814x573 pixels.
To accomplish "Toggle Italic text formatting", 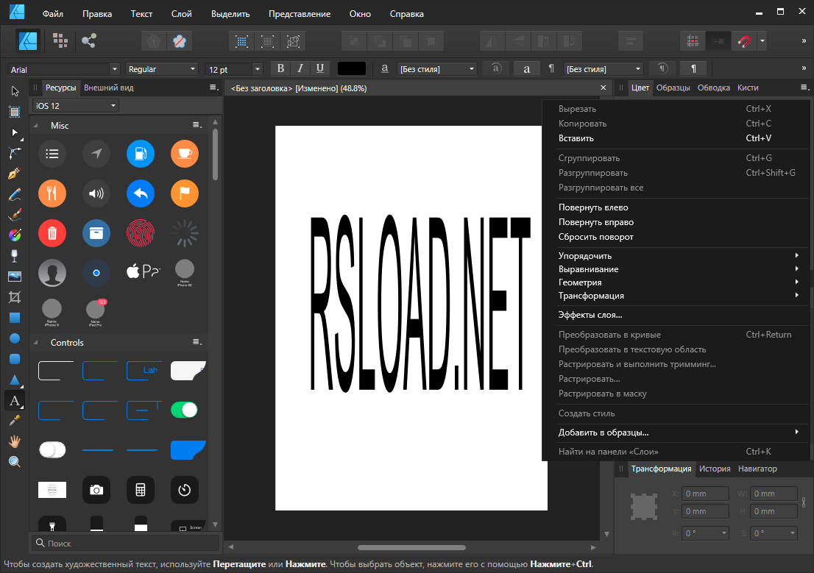I will [300, 68].
